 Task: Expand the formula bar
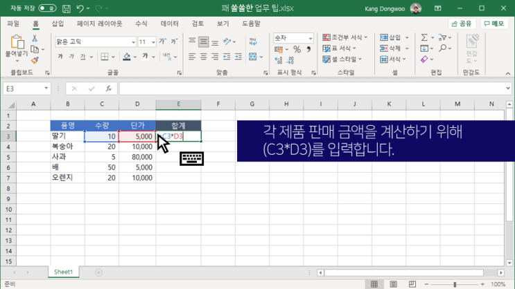pos(508,88)
